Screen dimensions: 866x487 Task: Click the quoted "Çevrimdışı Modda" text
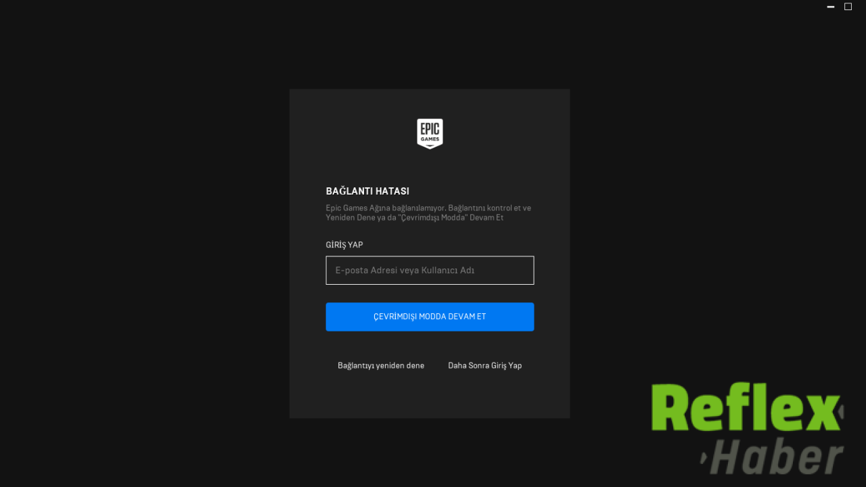(x=434, y=218)
